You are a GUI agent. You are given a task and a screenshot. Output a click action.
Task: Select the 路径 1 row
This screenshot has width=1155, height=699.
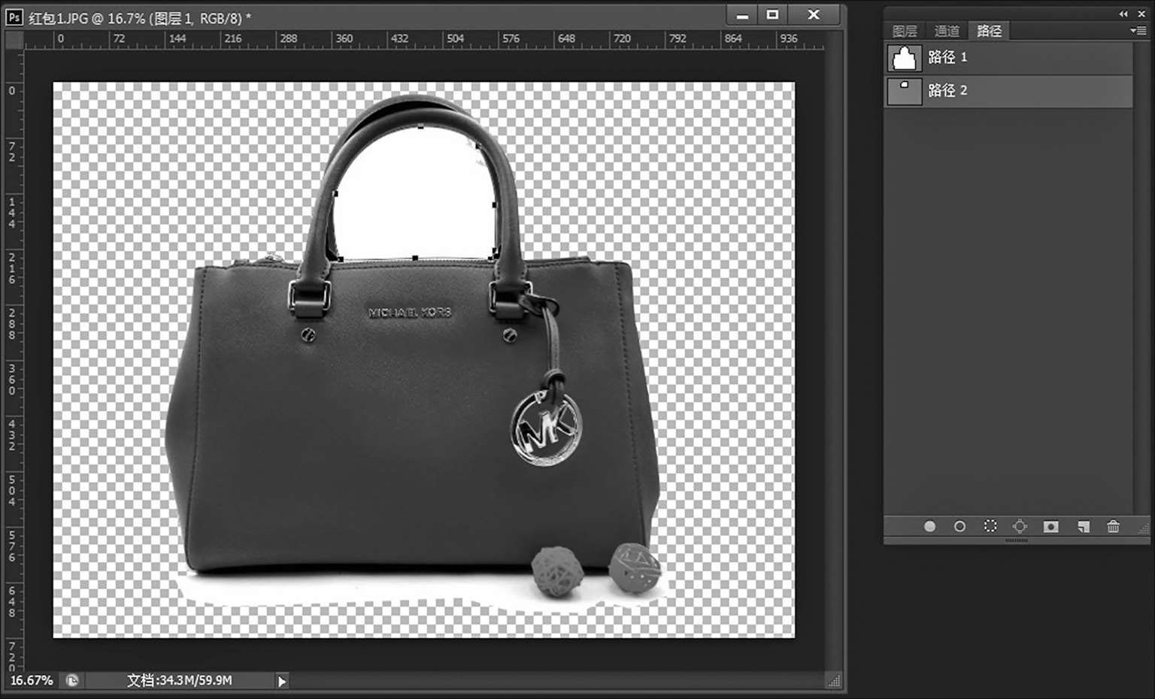pos(1008,58)
